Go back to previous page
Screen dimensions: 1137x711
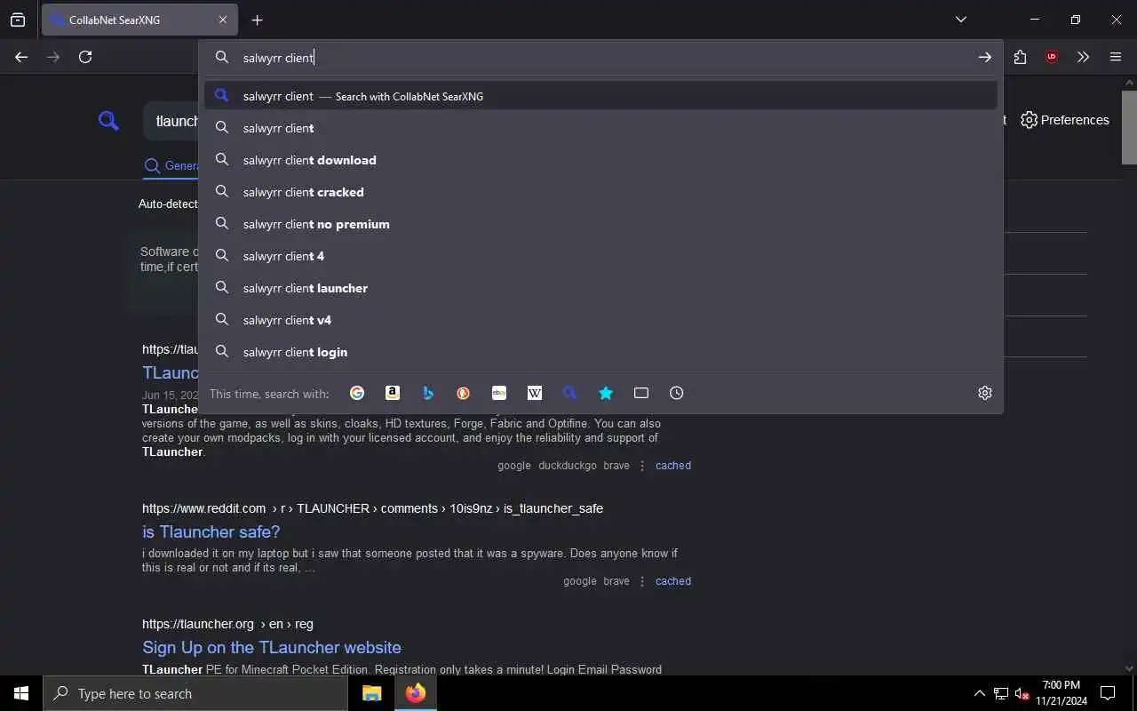click(x=21, y=57)
